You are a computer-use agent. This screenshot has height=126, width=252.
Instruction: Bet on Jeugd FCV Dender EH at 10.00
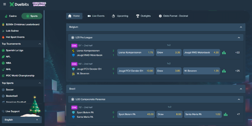136,71
